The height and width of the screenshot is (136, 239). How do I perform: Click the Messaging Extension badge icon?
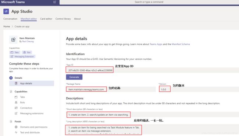[12, 56]
